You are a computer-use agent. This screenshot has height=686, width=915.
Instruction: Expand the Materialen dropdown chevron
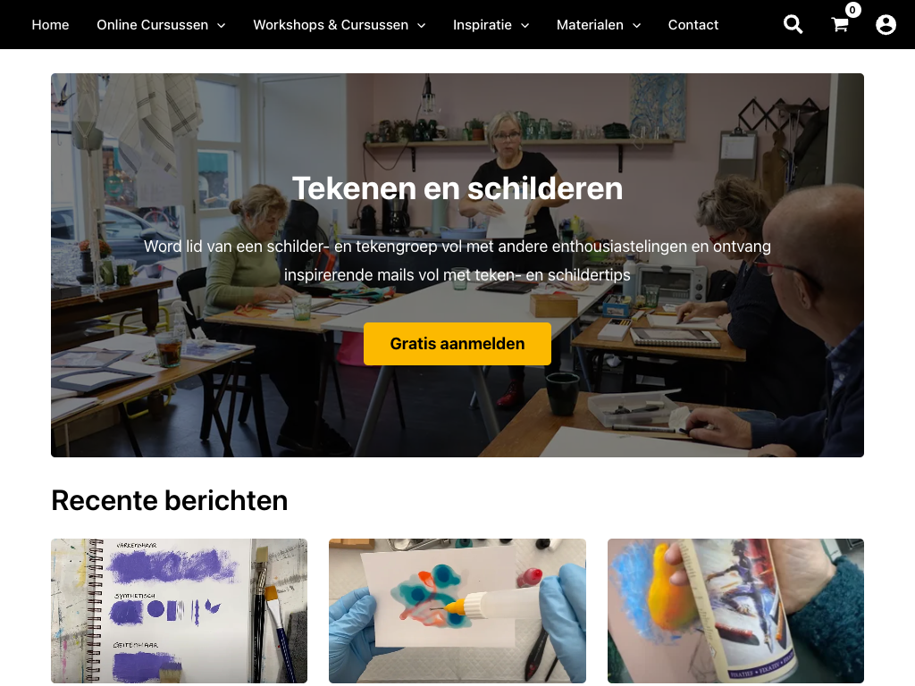coord(636,26)
